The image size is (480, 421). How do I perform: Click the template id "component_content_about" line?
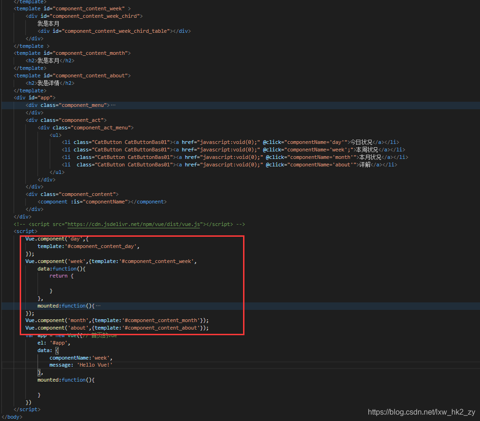pos(72,75)
